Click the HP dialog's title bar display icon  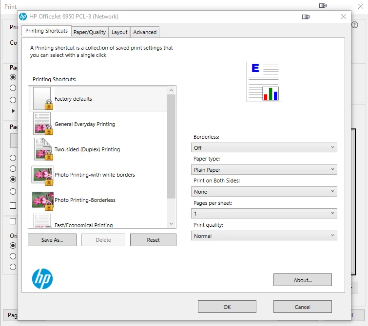click(x=306, y=17)
